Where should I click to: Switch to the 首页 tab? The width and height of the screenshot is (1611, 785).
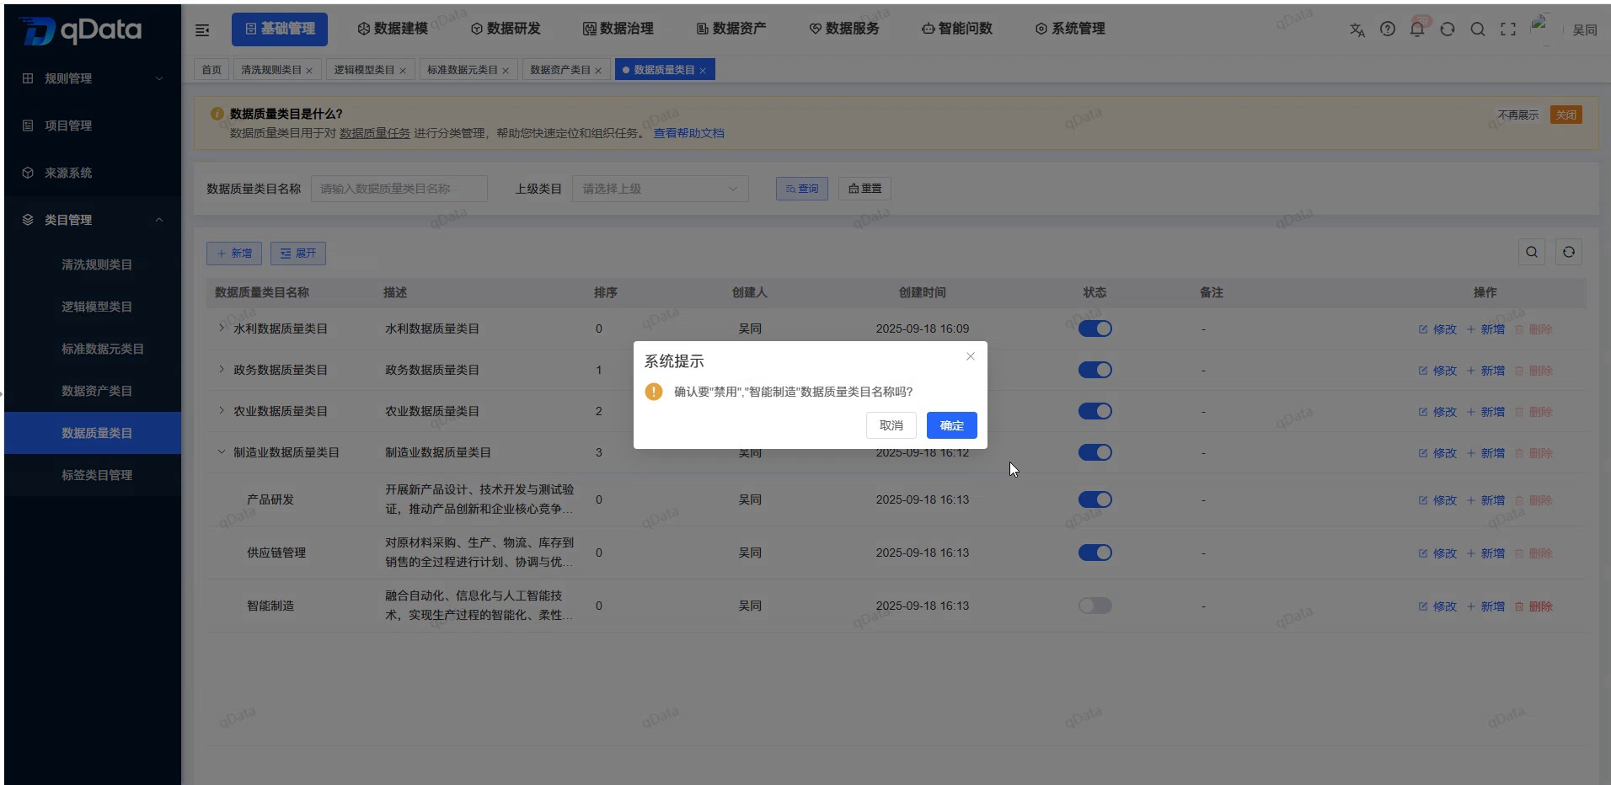(x=211, y=70)
